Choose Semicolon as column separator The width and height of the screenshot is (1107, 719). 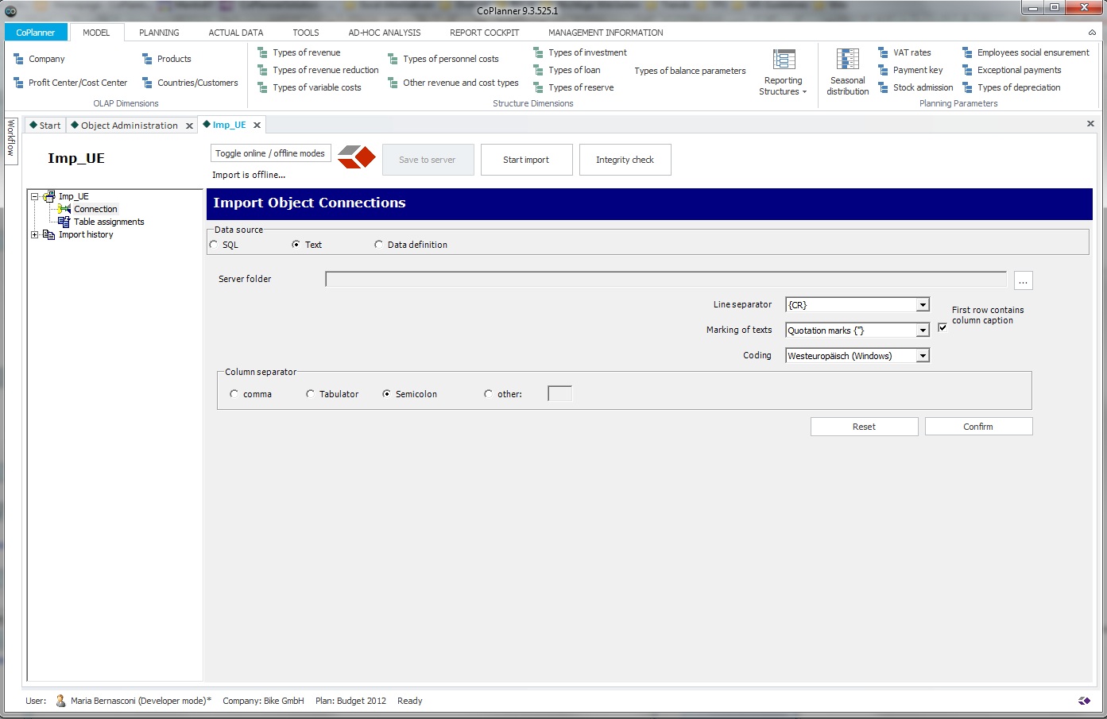(386, 394)
